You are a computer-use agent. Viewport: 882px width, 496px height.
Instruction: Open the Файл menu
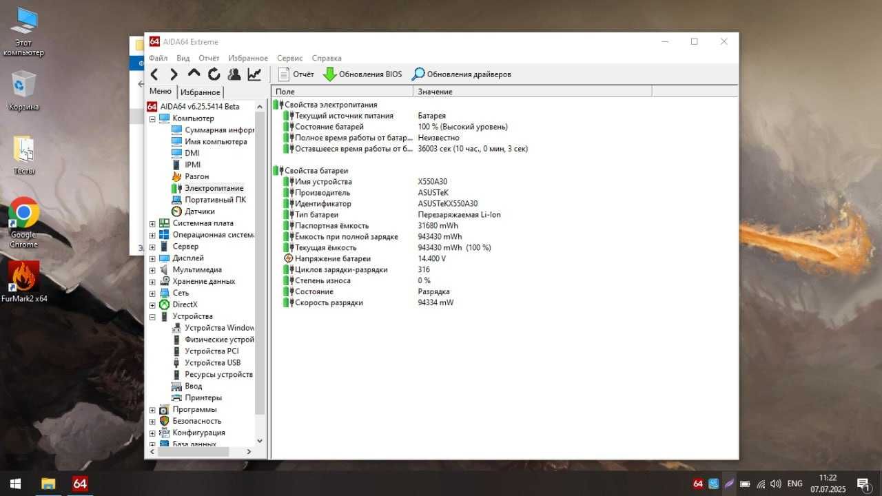click(158, 59)
